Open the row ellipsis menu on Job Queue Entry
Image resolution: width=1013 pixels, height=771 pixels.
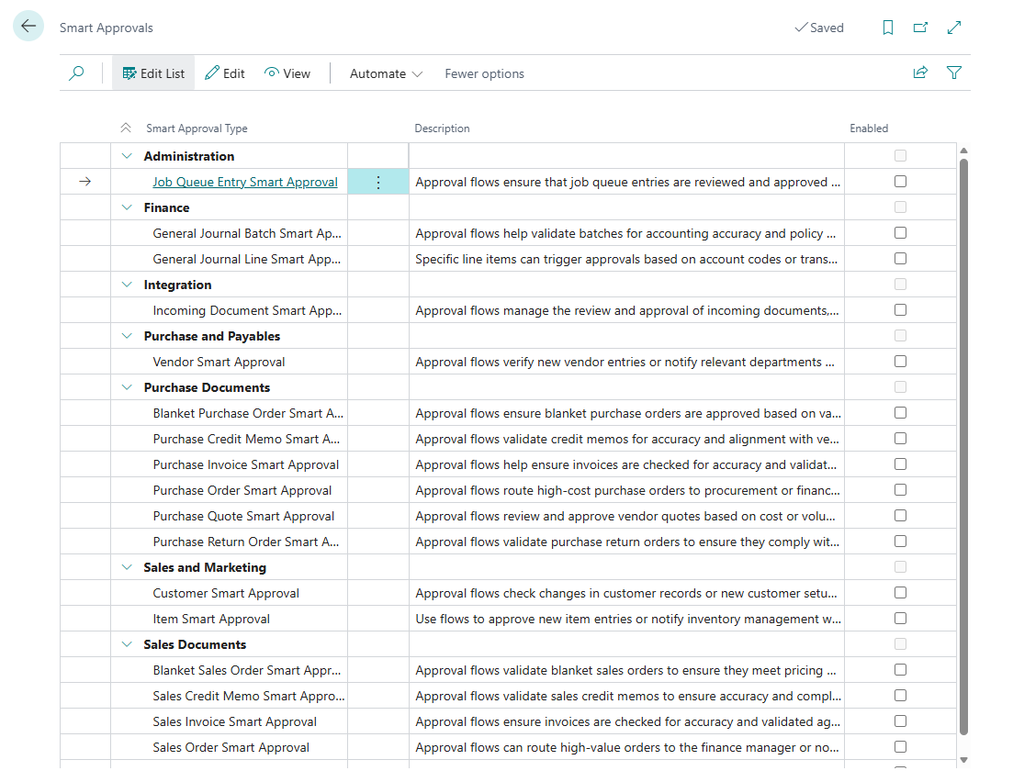[x=377, y=181]
